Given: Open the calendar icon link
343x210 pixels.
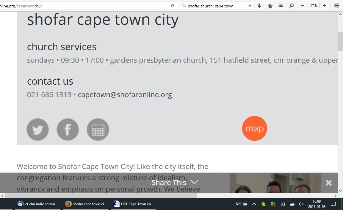Looking at the screenshot, I should pyautogui.click(x=98, y=130).
